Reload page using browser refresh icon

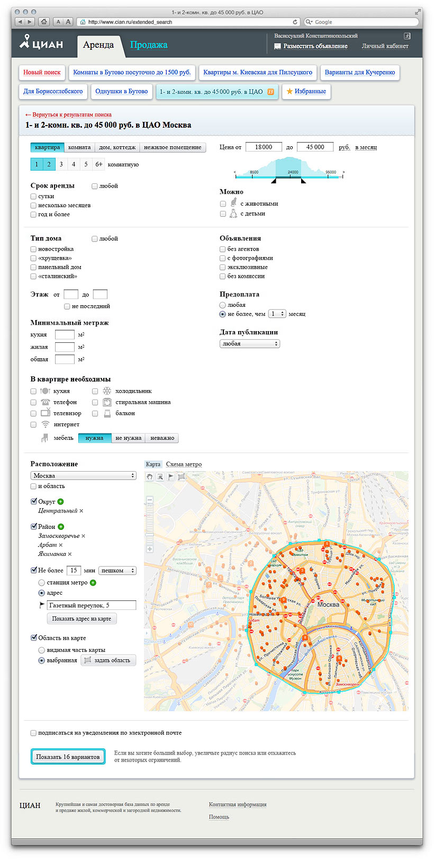coord(295,22)
